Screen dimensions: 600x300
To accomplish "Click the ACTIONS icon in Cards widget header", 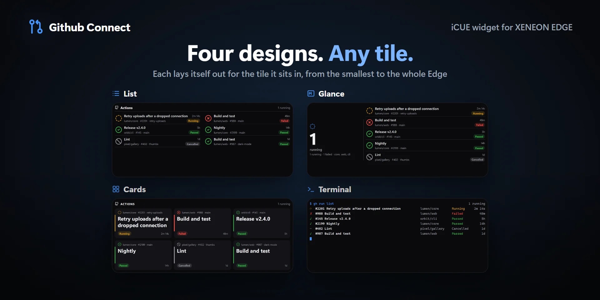I will coord(117,204).
